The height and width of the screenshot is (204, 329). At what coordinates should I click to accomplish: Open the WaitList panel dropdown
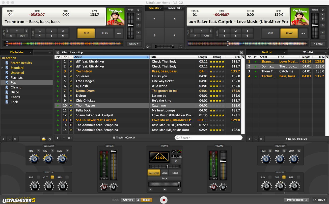pyautogui.click(x=285, y=52)
